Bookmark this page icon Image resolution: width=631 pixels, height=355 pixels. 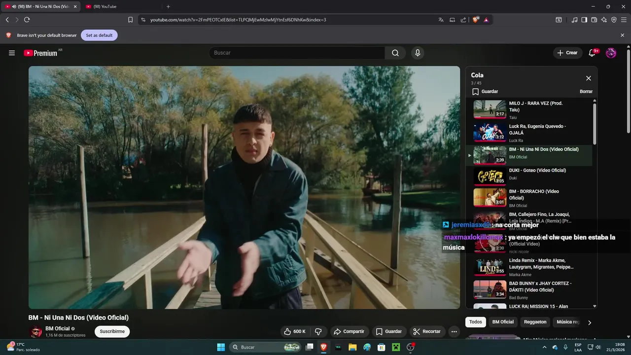click(x=130, y=20)
